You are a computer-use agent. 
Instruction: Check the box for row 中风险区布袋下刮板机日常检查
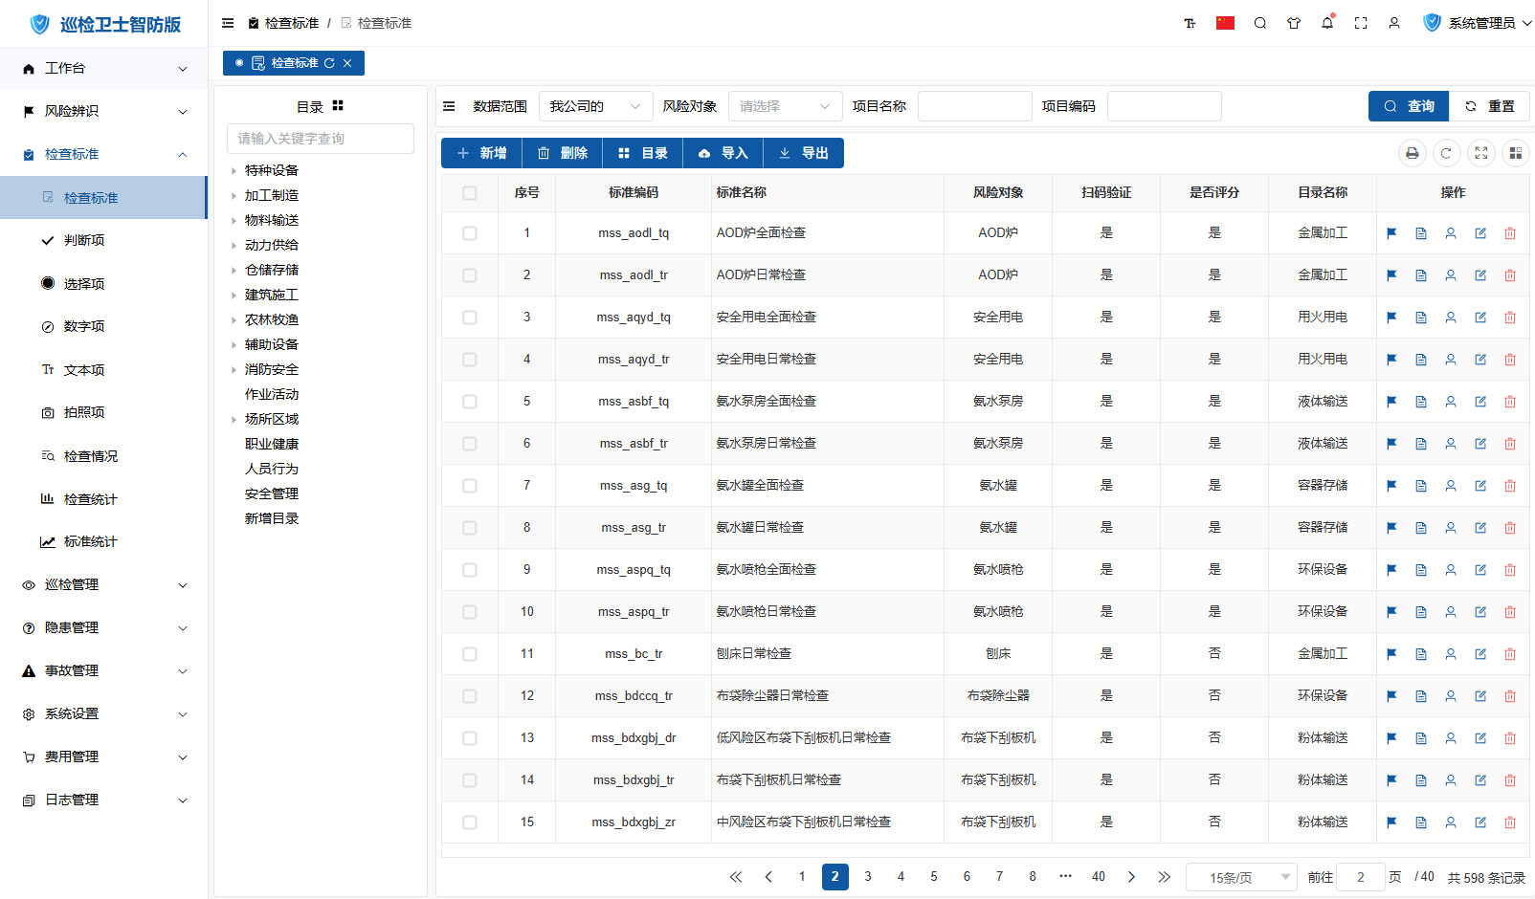469,822
